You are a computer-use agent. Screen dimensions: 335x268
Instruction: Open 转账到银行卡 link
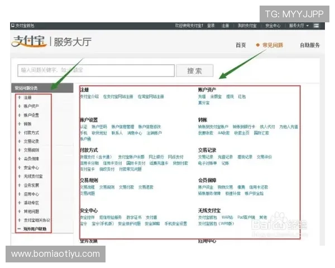coord(244,127)
